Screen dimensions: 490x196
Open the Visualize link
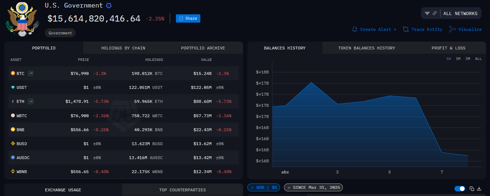click(x=470, y=29)
